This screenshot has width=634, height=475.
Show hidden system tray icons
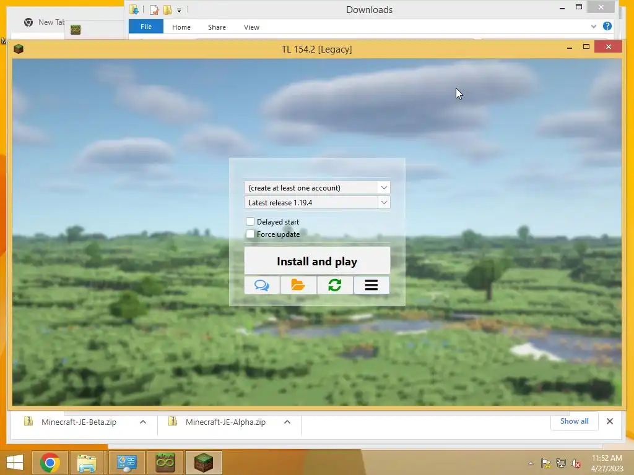point(531,463)
